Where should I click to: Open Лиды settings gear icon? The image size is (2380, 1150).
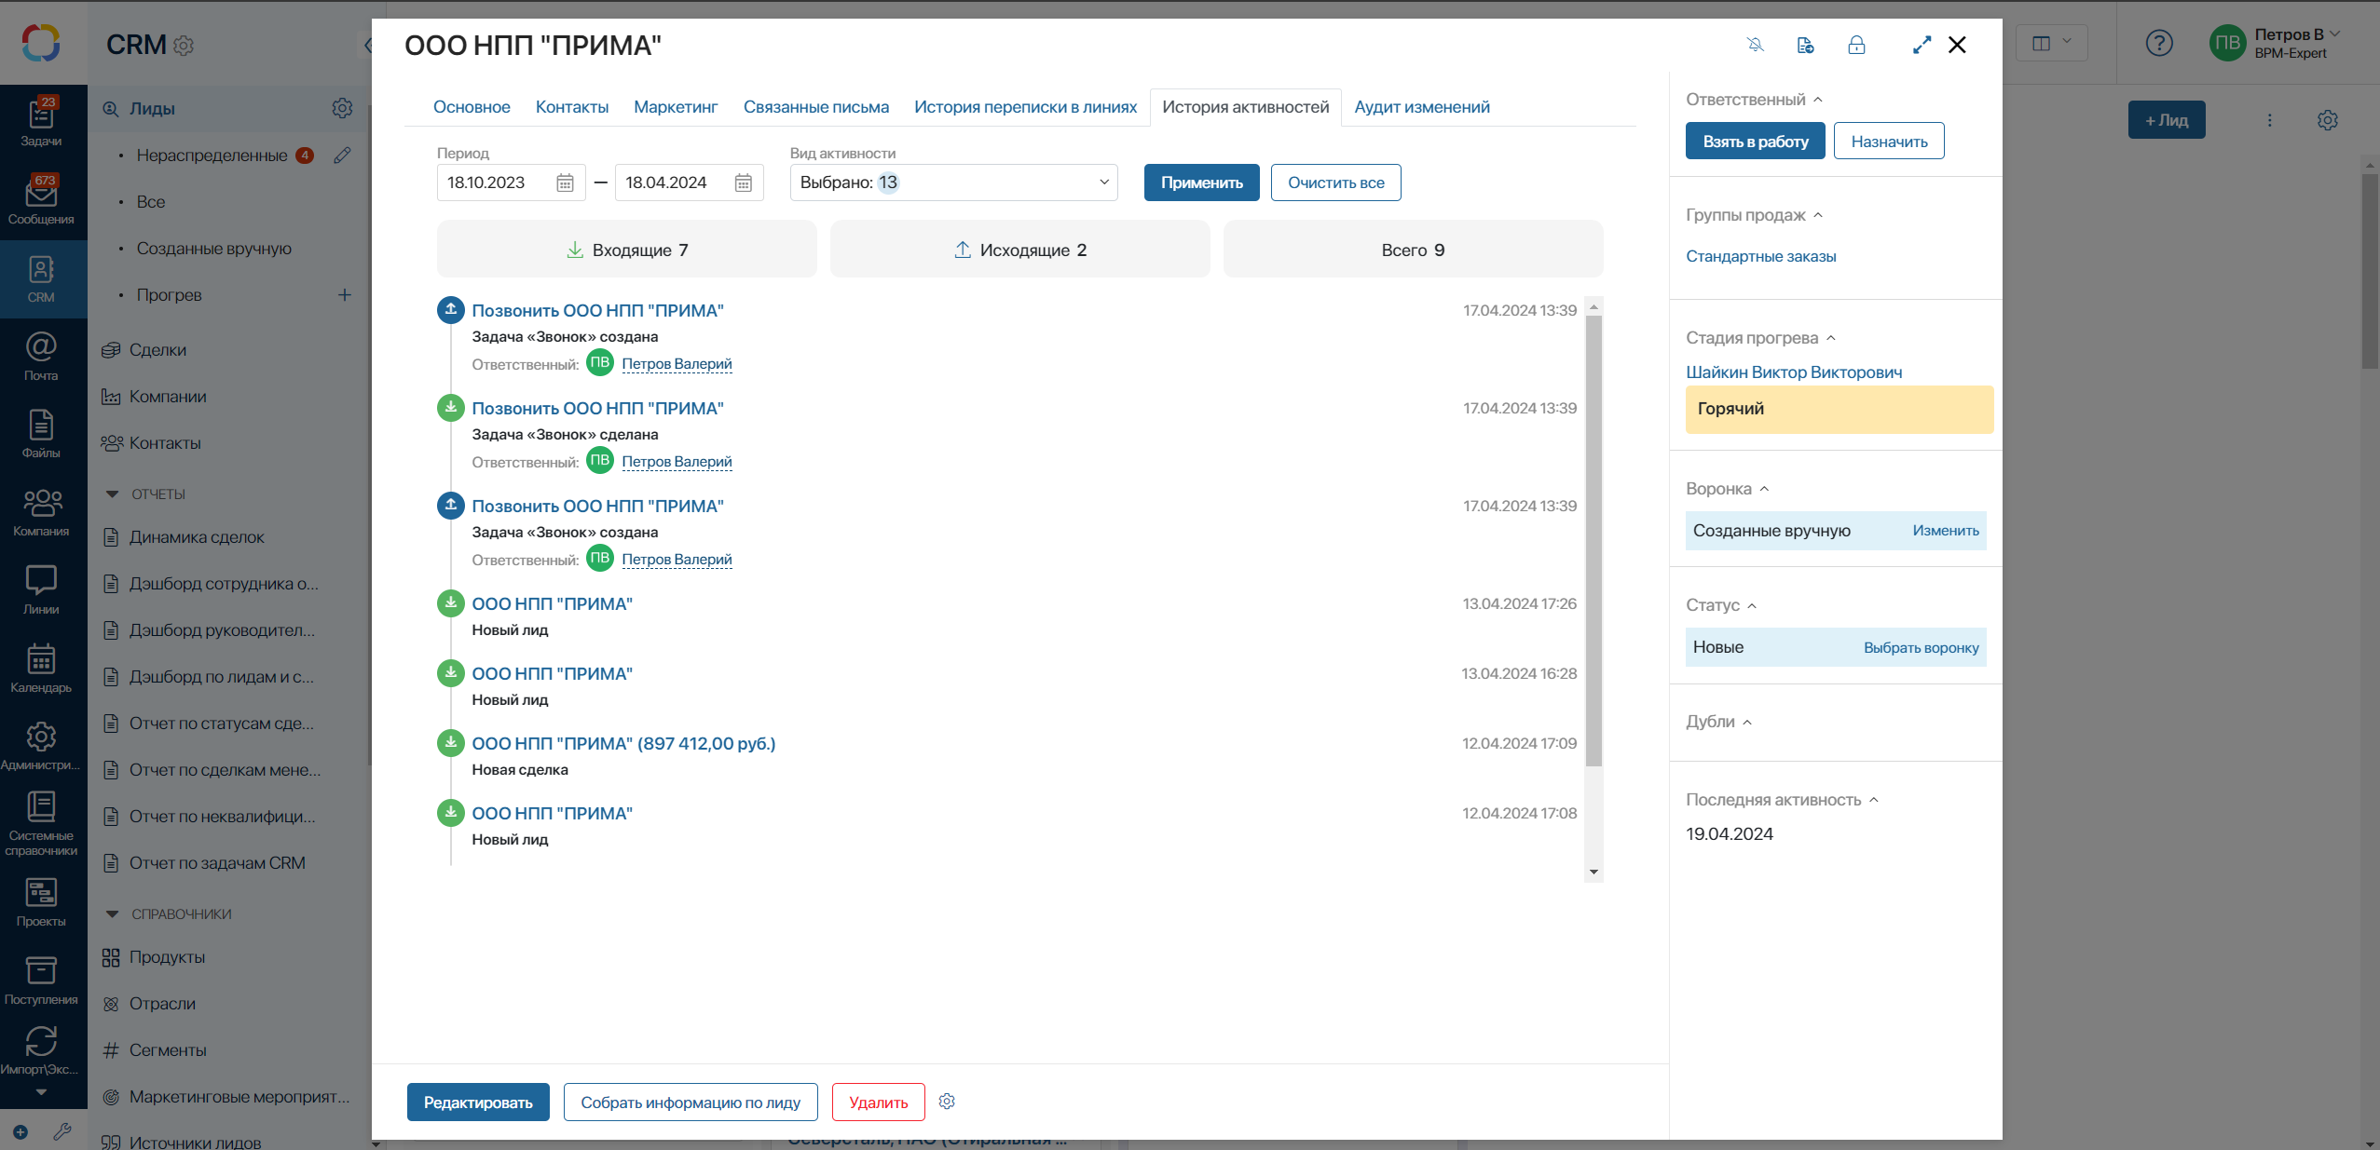click(342, 108)
